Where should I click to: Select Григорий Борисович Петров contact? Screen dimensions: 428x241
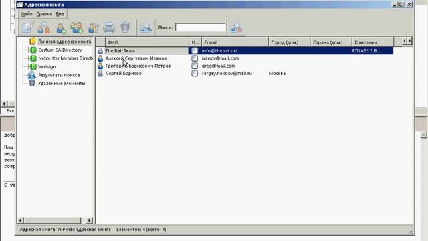pos(138,66)
